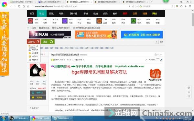This screenshot has height=121, width=194.
Task: Click the http://edu.chinafix.com link
Action: [129, 66]
